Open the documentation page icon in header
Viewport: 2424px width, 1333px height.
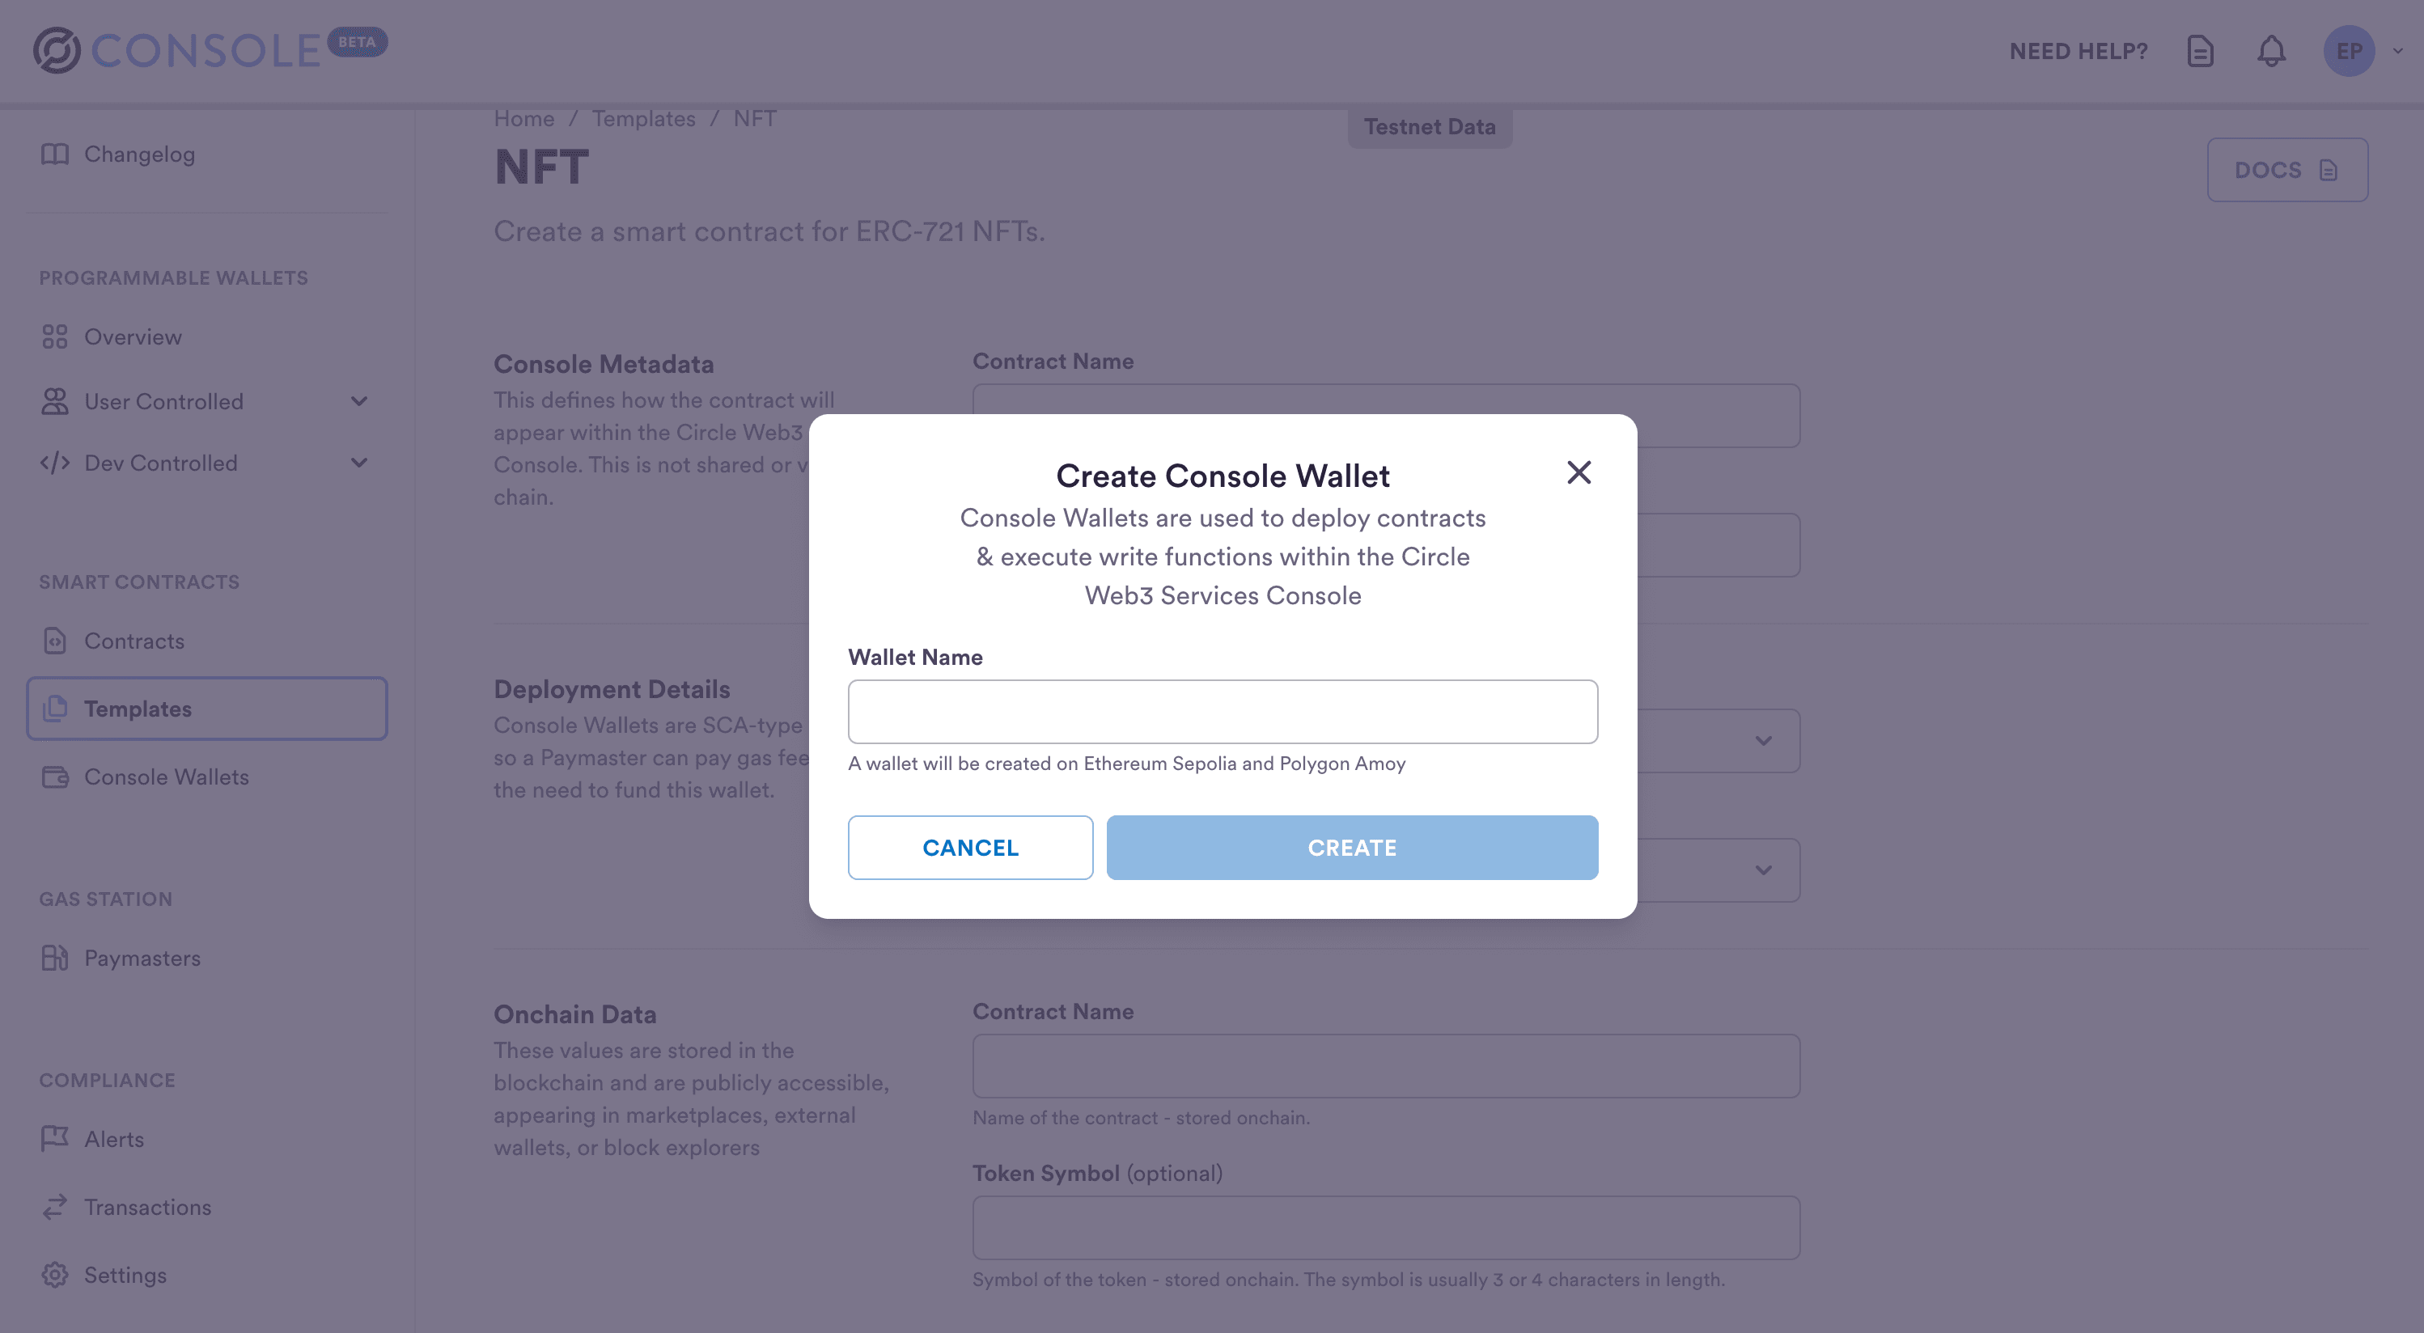[x=2200, y=51]
